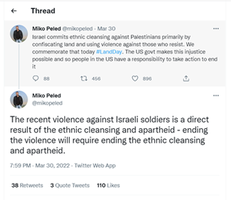231x200 pixels.
Task: Click the back arrow beside Thread
Action: (x=14, y=11)
